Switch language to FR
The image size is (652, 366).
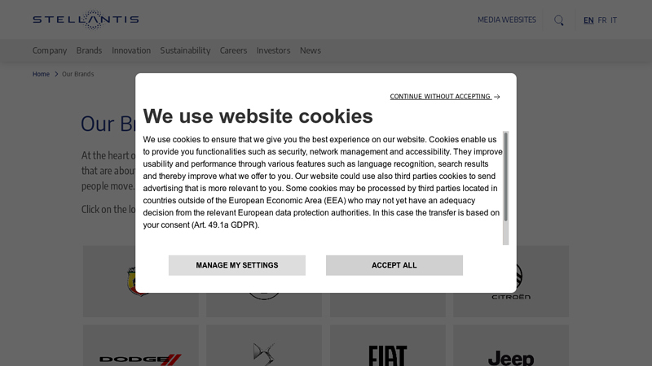click(601, 20)
